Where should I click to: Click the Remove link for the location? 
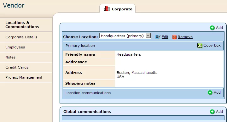pos(185,37)
